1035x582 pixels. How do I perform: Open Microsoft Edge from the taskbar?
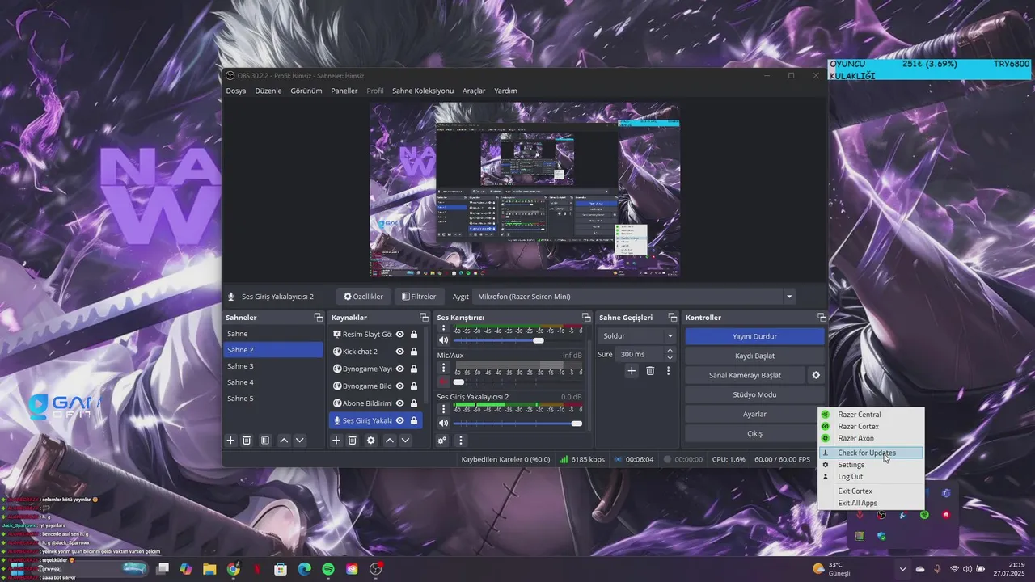point(304,569)
